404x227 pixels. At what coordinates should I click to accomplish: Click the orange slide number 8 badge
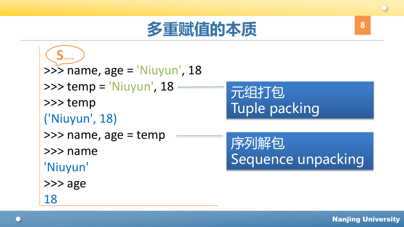[x=363, y=25]
